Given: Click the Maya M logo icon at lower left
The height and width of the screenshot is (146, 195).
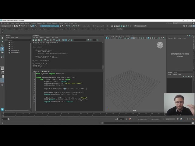Looking at the screenshot, I should tap(2, 109).
